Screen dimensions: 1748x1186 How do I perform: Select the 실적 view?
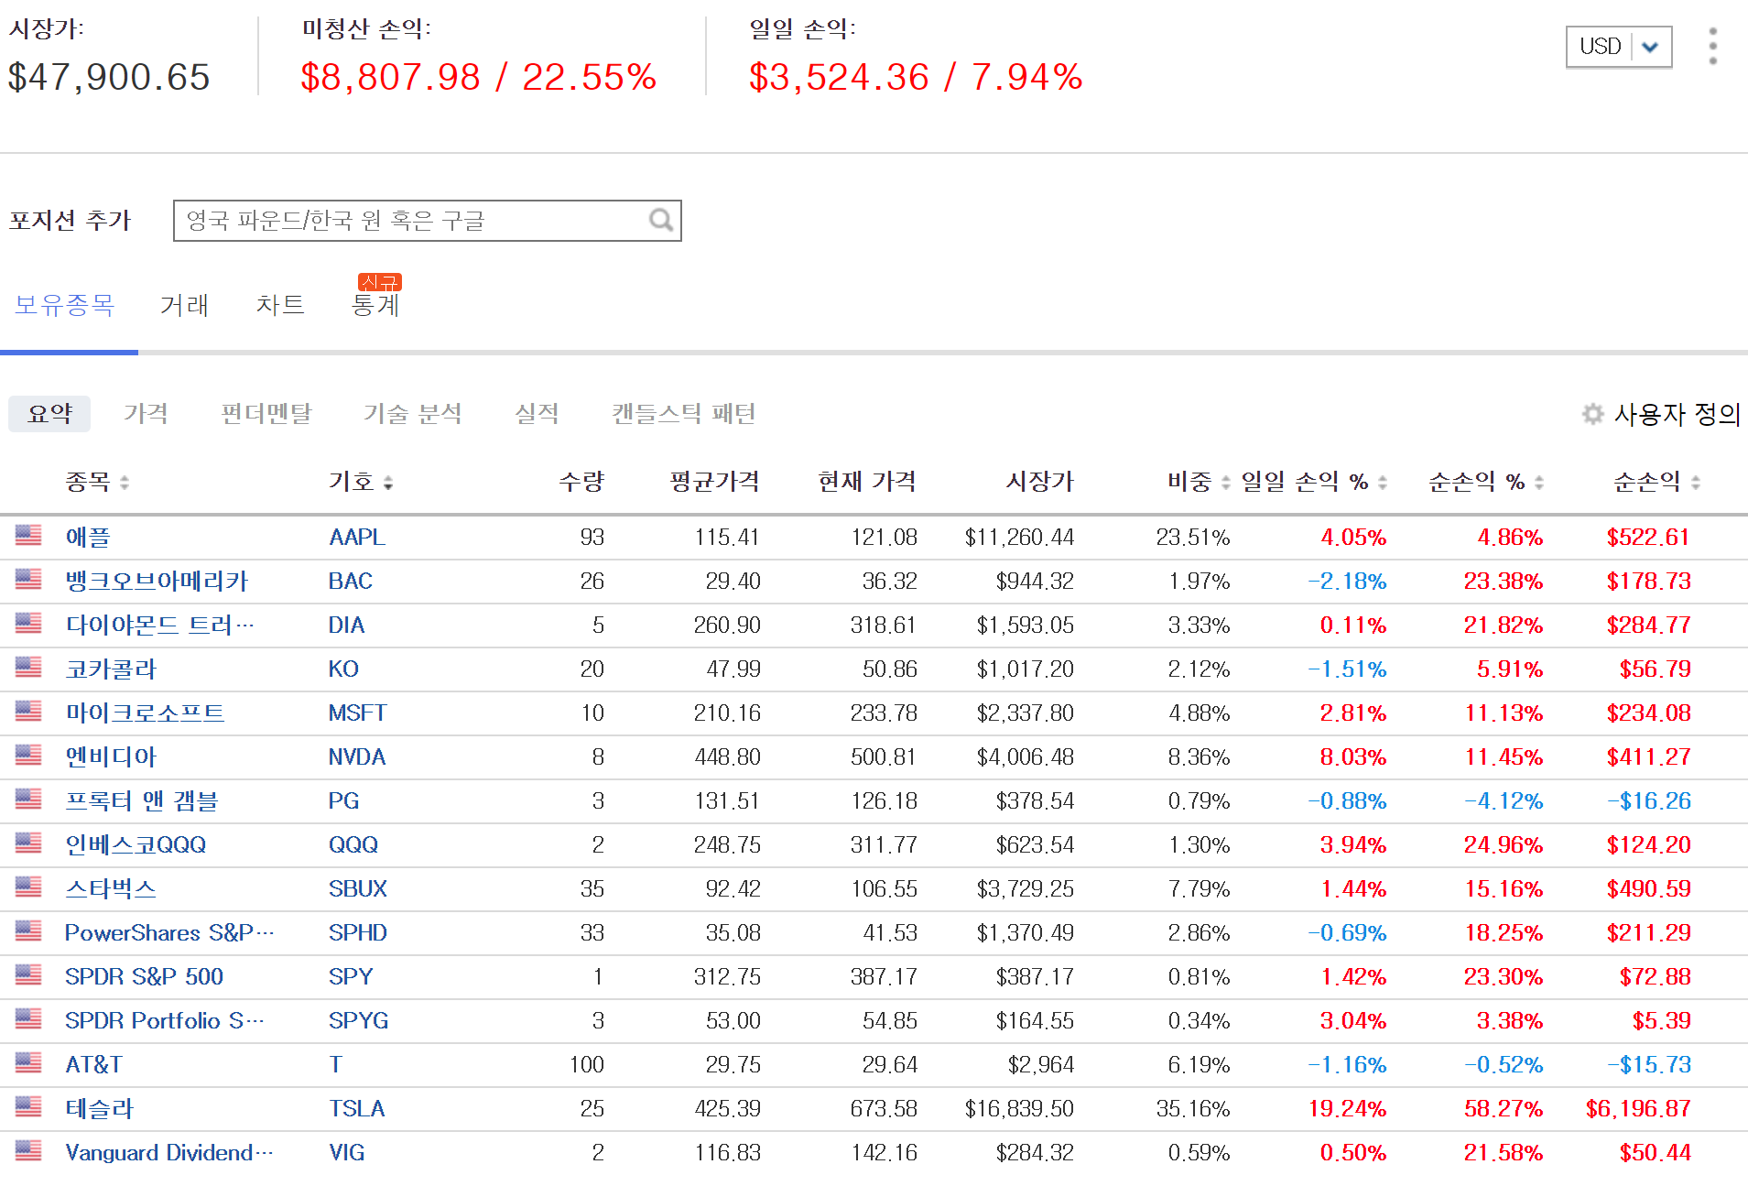[537, 414]
